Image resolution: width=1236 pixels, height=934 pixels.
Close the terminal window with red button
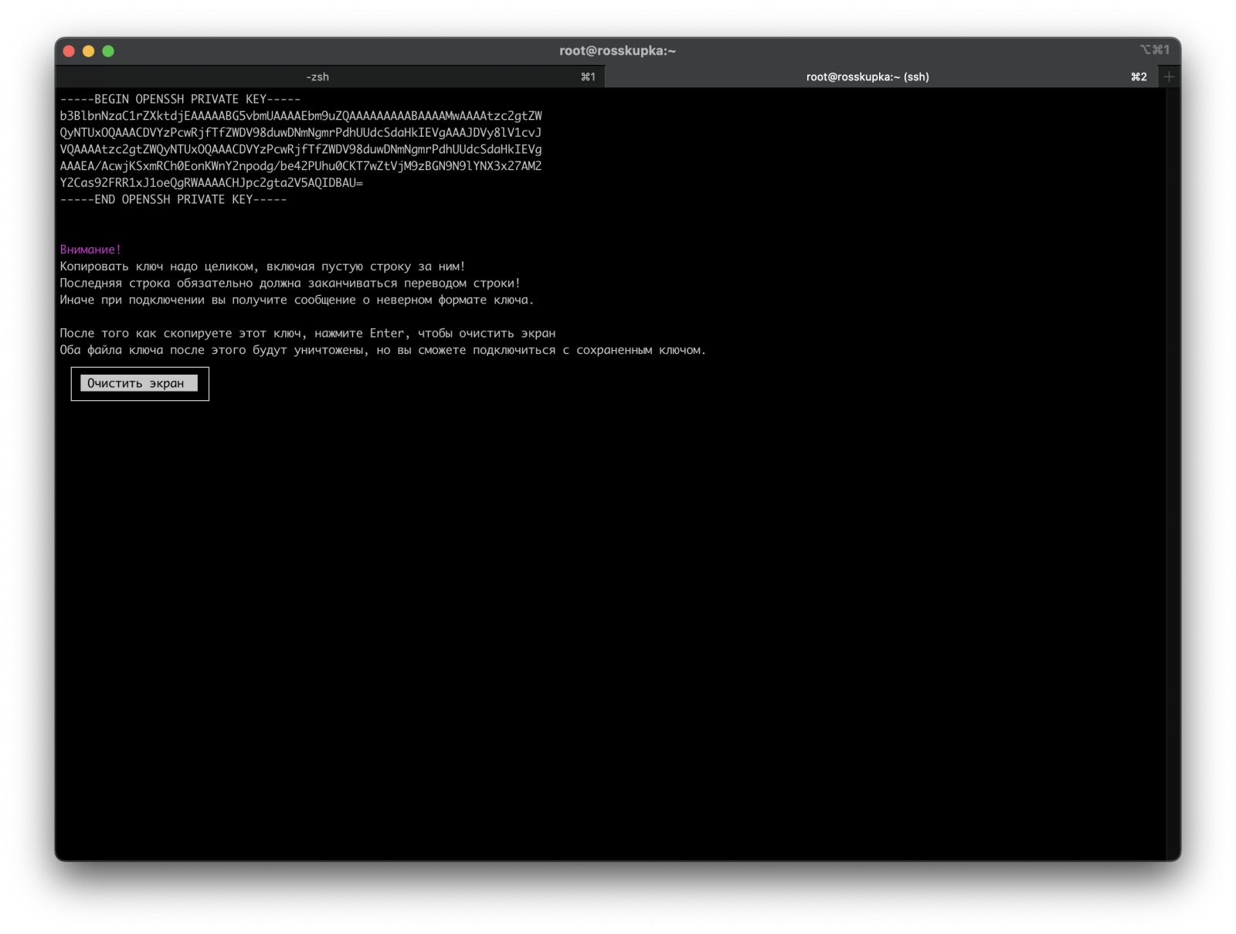(69, 51)
